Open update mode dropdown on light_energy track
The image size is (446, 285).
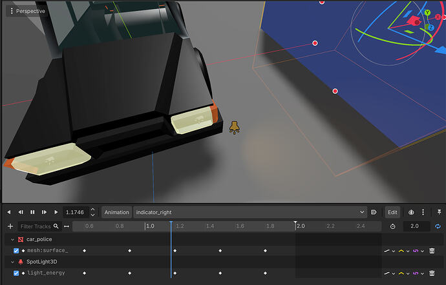tap(389, 273)
